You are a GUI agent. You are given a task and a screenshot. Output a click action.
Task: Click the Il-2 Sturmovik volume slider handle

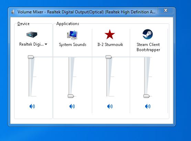point(109,57)
